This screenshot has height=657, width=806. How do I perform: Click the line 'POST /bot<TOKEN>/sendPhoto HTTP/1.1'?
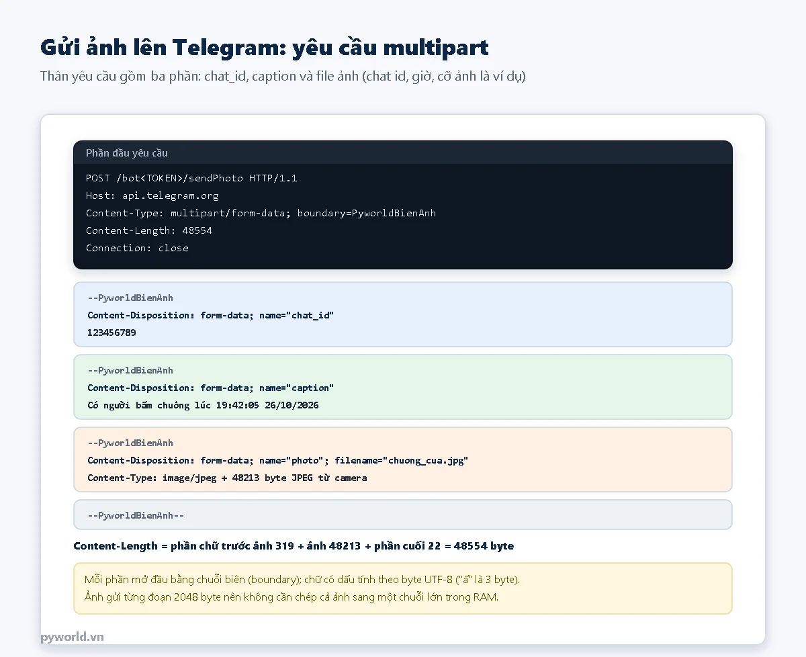191,178
